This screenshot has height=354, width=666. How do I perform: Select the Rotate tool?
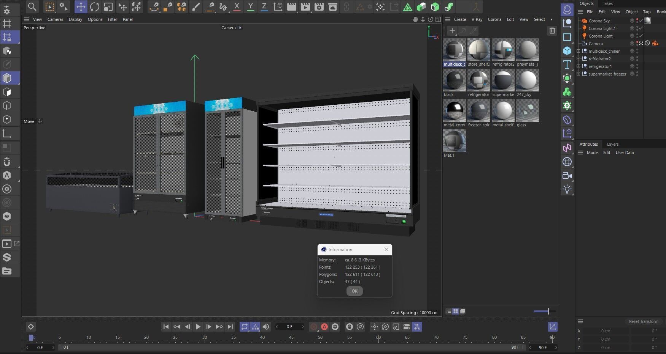[x=95, y=7]
